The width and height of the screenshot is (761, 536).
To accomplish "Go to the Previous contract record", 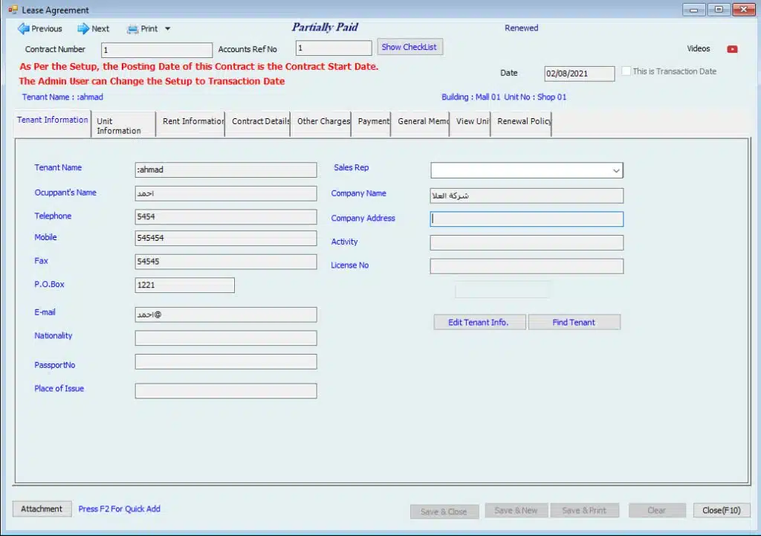I will [x=40, y=29].
